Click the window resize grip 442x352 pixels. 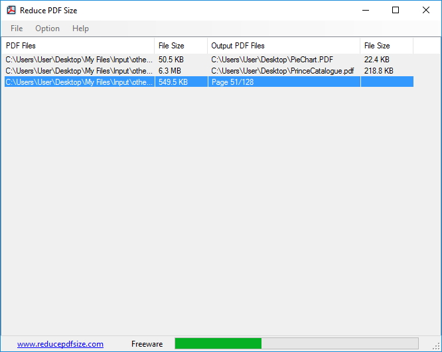click(437, 347)
